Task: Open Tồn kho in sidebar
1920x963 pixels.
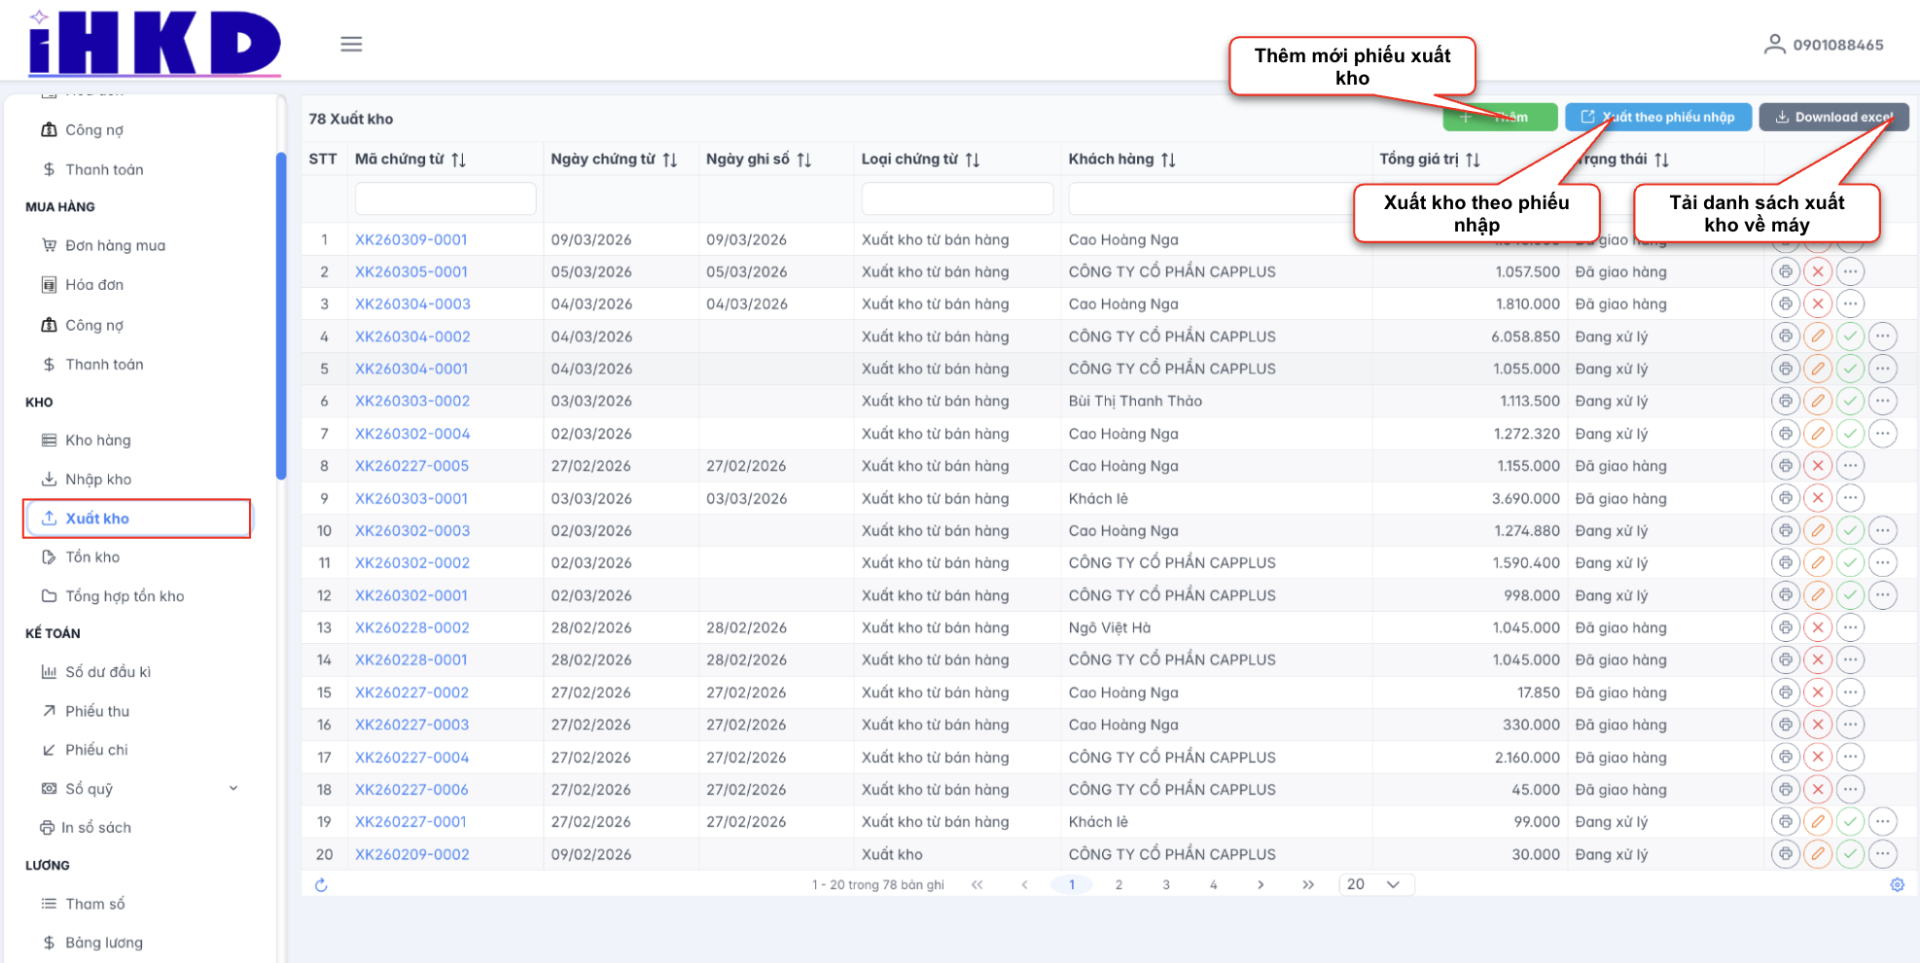Action: 92,557
